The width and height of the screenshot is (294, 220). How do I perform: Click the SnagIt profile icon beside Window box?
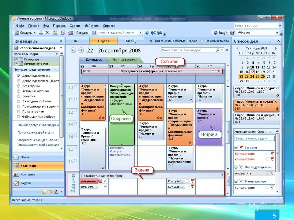(x=232, y=33)
